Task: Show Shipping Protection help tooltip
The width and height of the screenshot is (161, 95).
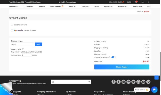Action: (109, 57)
